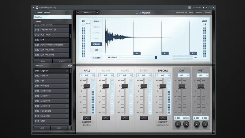Open the plugin options gear icon in title bar
This screenshot has width=245, height=138.
(37, 7)
